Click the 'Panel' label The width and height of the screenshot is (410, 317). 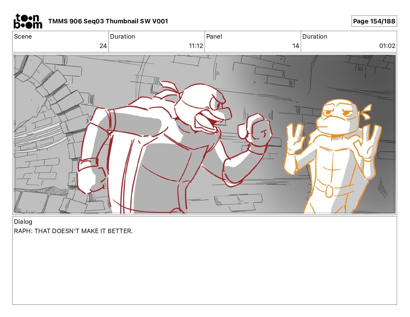coord(214,37)
